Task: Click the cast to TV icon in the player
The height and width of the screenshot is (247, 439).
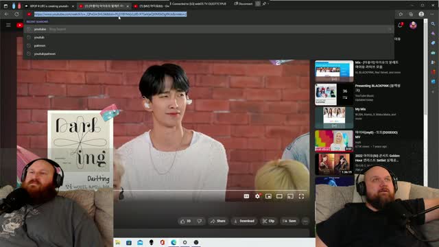Action: click(290, 196)
